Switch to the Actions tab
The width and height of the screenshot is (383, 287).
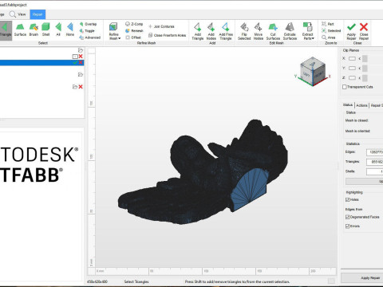[x=361, y=105]
